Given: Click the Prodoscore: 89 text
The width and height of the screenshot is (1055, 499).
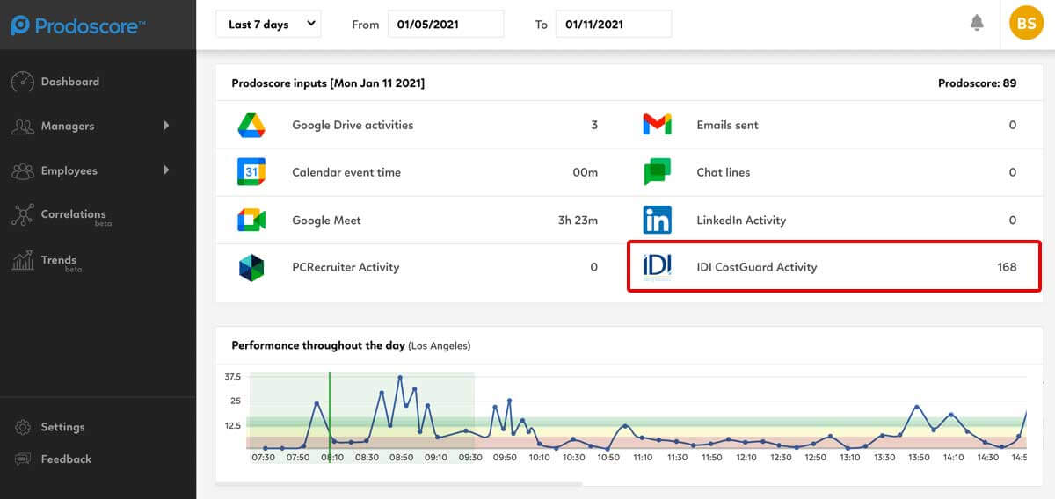Looking at the screenshot, I should 978,83.
